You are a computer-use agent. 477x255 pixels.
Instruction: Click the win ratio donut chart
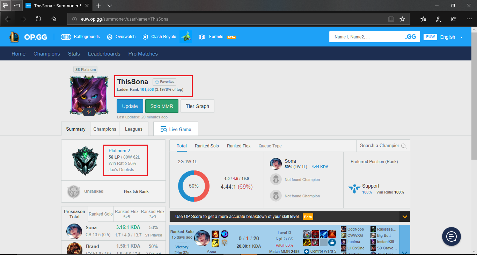click(194, 186)
